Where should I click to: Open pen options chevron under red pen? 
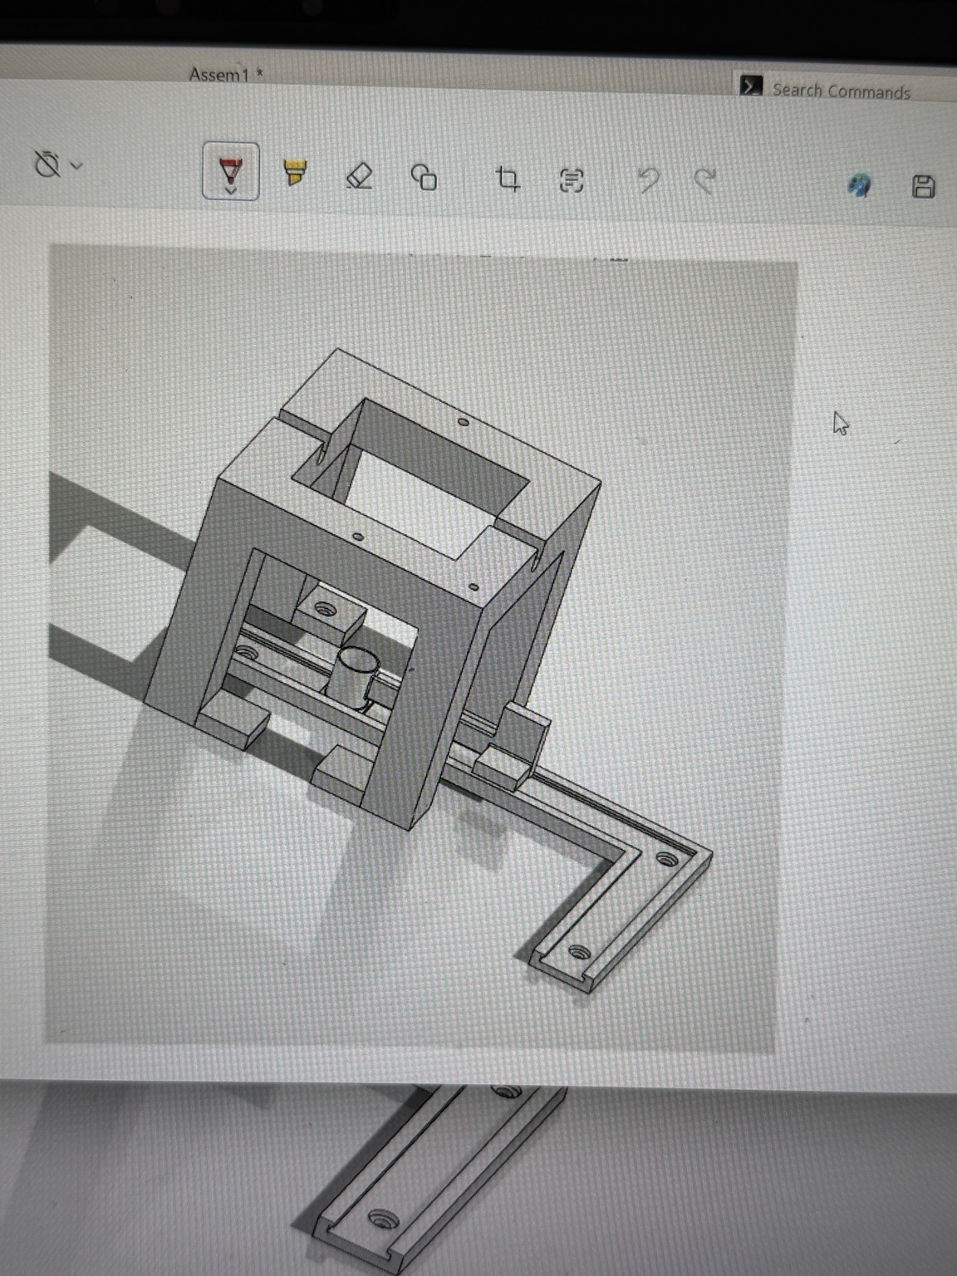click(231, 191)
